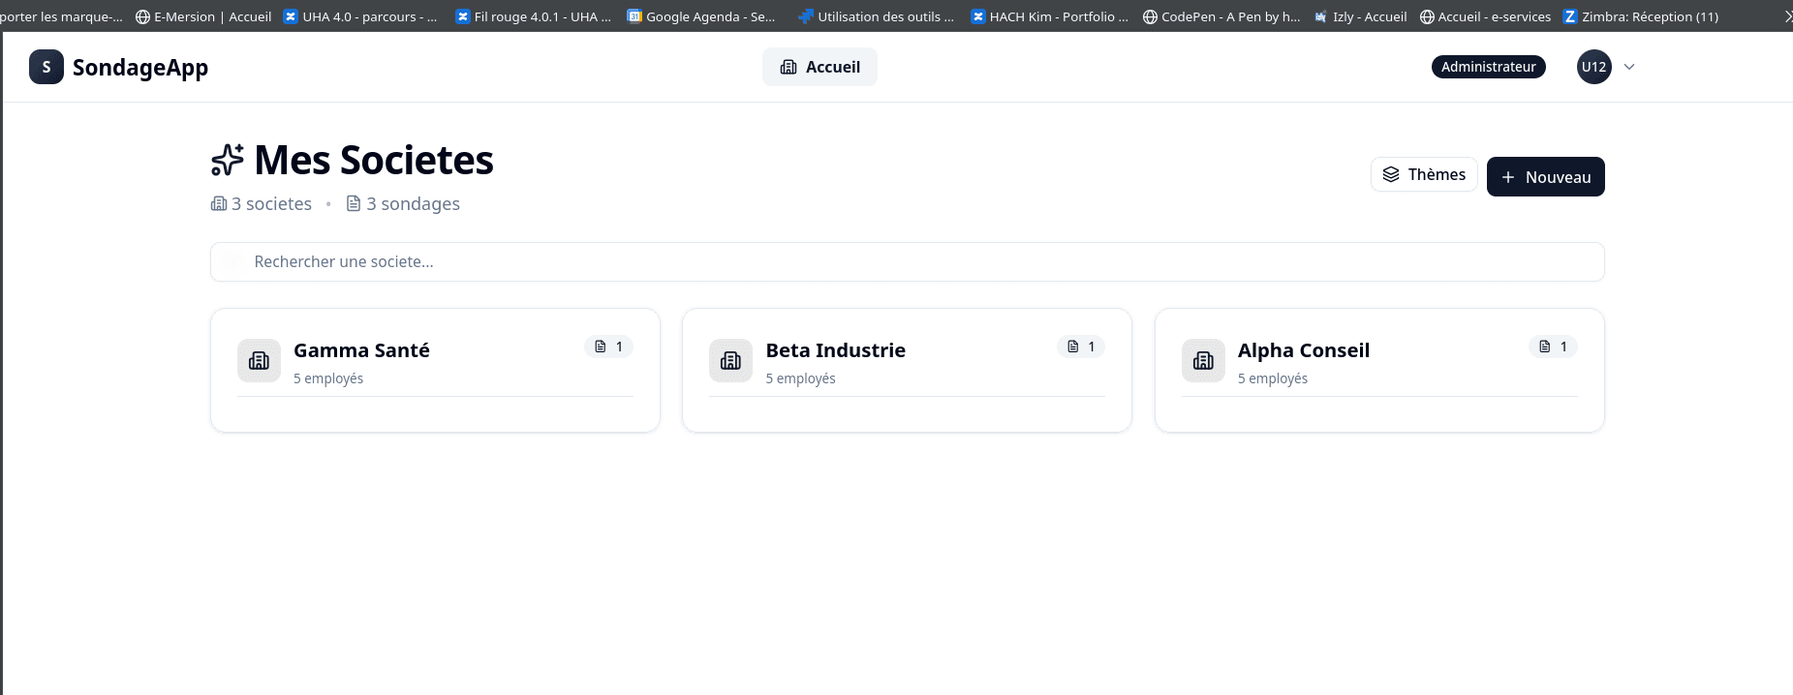Viewport: 1793px width, 695px height.
Task: Open the Gamma Santé company card title
Action: tap(361, 350)
